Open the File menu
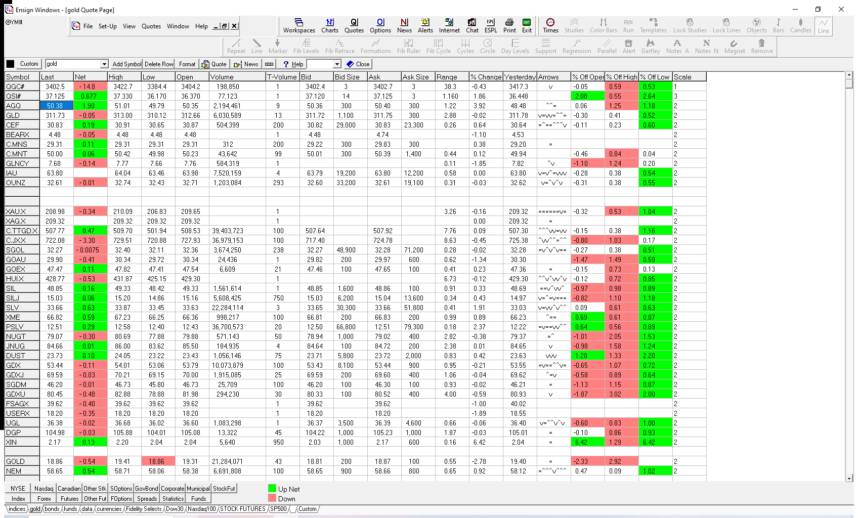The width and height of the screenshot is (858, 518). pos(88,26)
